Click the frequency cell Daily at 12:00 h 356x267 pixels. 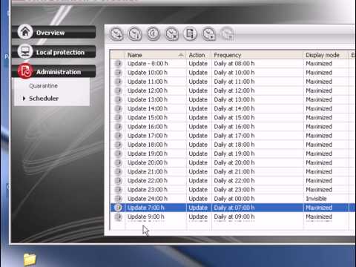pyautogui.click(x=234, y=90)
